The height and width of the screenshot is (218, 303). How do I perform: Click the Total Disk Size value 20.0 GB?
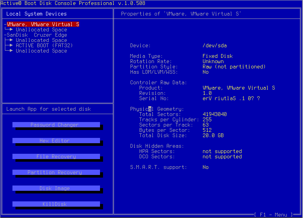(x=213, y=135)
